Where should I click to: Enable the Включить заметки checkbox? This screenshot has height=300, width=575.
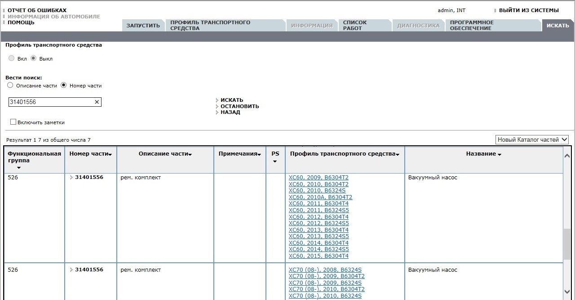point(13,122)
